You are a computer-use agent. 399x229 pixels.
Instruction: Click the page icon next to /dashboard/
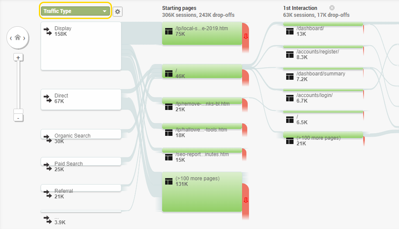[290, 31]
